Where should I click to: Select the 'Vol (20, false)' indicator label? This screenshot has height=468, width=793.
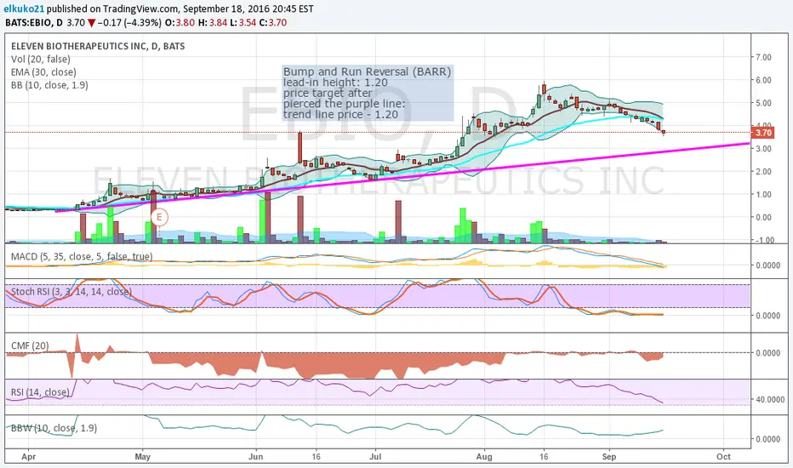pyautogui.click(x=41, y=60)
